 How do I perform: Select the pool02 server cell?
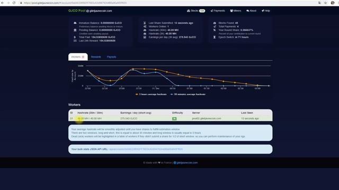tap(207, 118)
